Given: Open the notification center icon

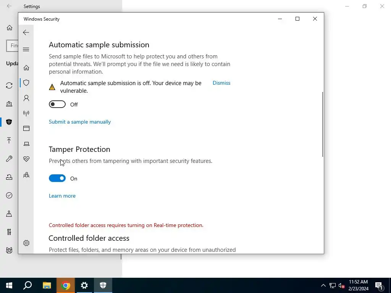Looking at the screenshot, I should (379, 285).
